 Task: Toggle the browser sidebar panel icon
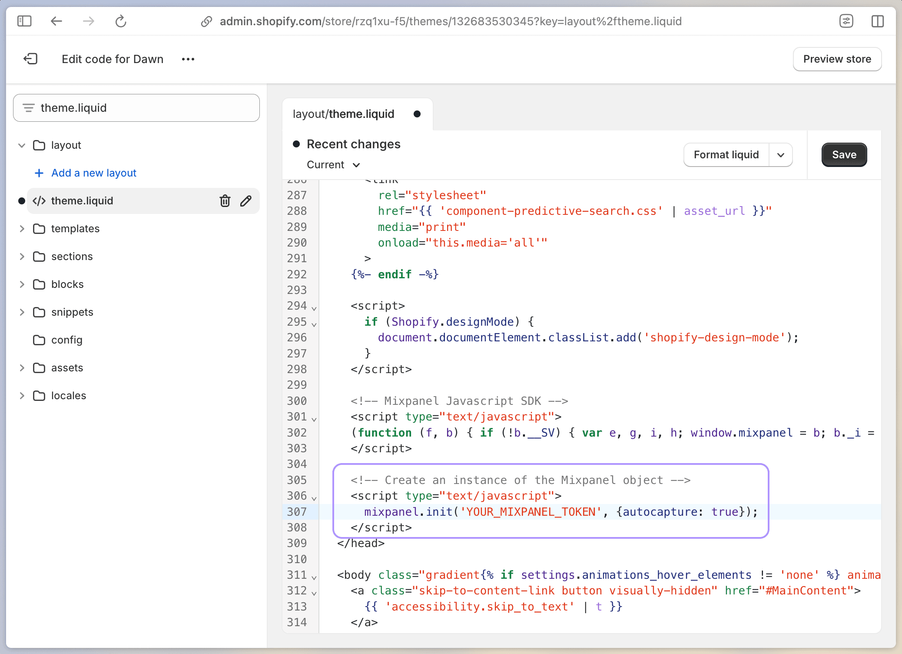point(24,21)
